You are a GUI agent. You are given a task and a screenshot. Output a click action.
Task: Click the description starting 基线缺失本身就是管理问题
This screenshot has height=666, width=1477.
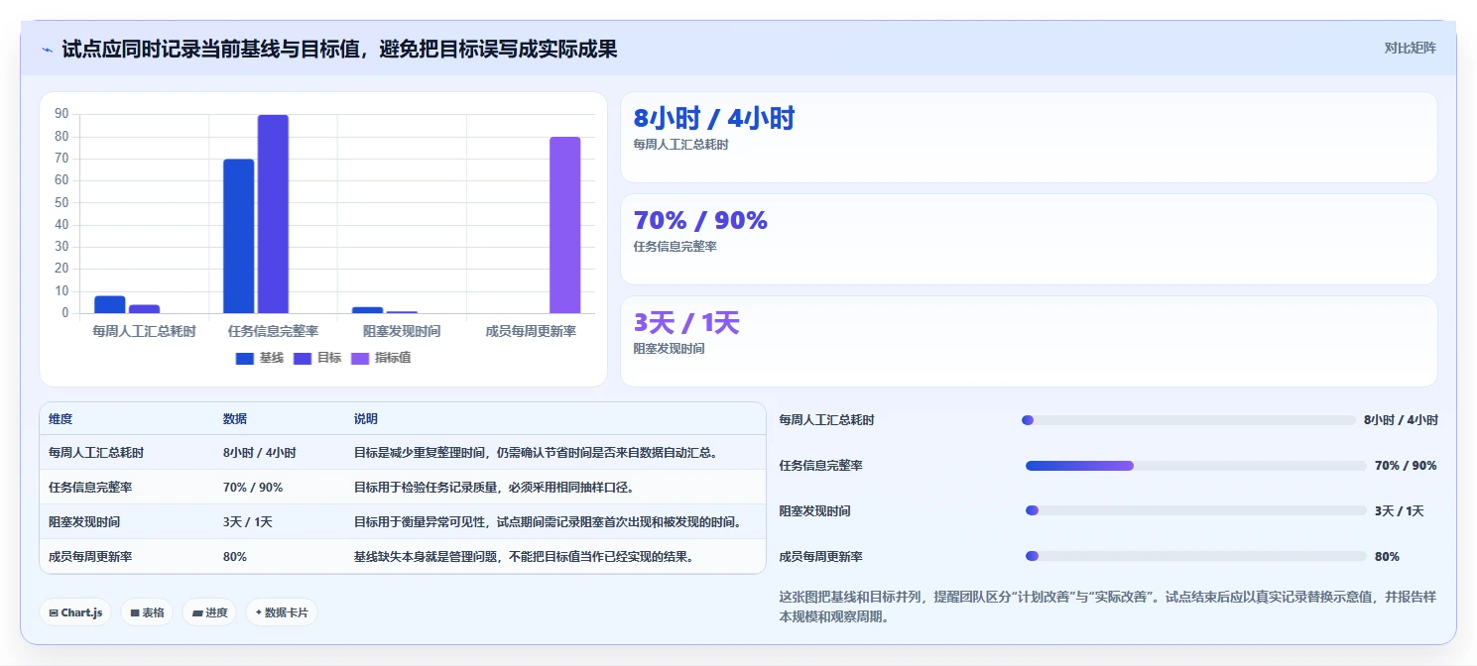[524, 557]
